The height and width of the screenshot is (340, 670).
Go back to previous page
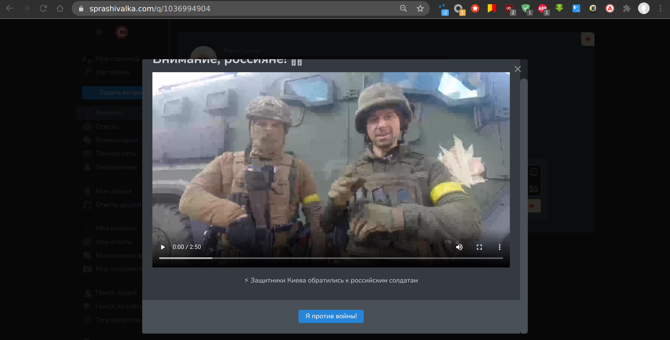click(x=9, y=8)
